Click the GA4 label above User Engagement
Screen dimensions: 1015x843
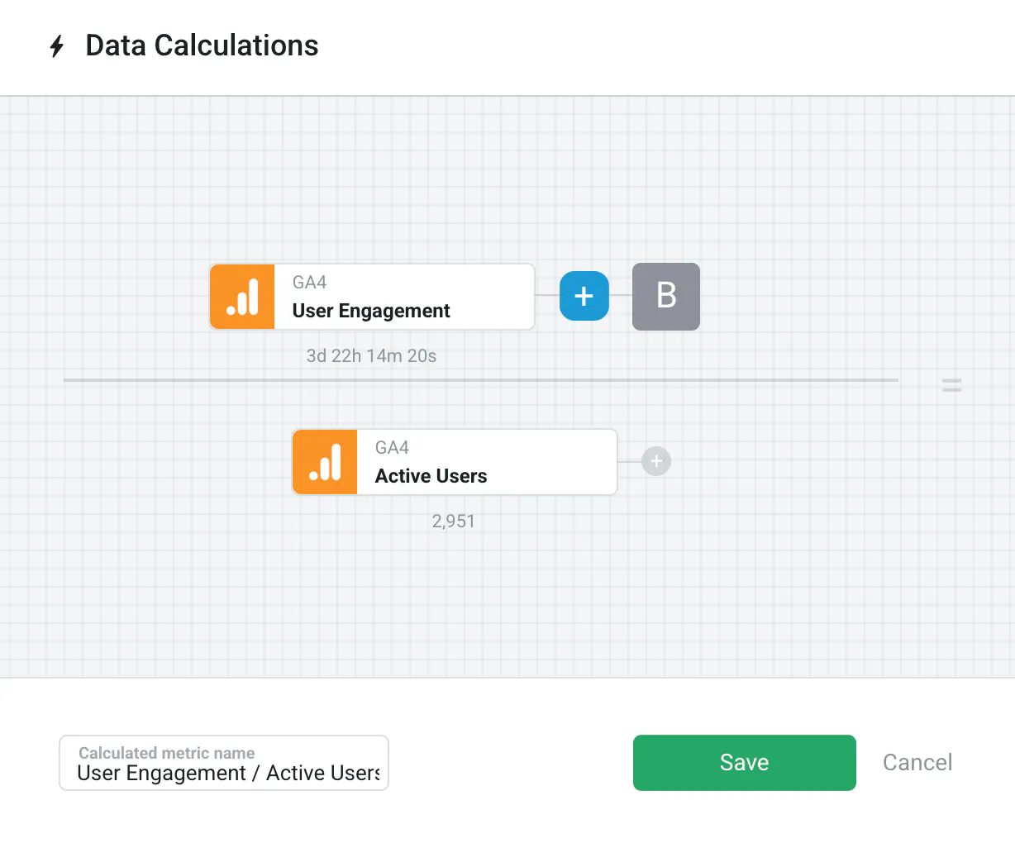point(310,283)
